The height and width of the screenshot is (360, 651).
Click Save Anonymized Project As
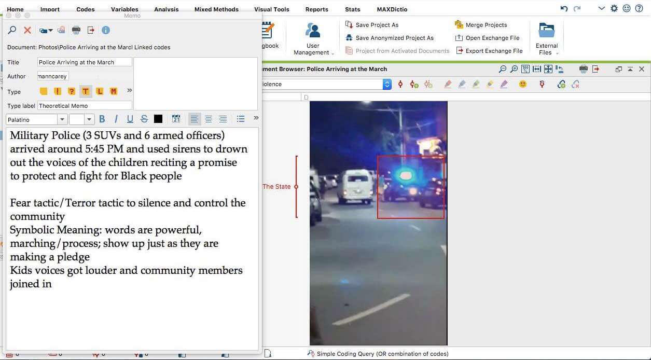(x=395, y=37)
